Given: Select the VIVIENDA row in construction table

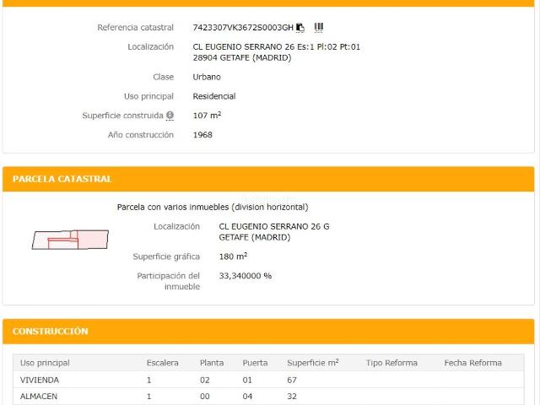Looking at the screenshot, I should click(40, 381).
